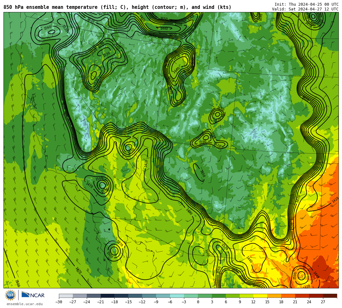This screenshot has width=342, height=308.
Task: Click the NCAR logo
Action: pyautogui.click(x=33, y=295)
